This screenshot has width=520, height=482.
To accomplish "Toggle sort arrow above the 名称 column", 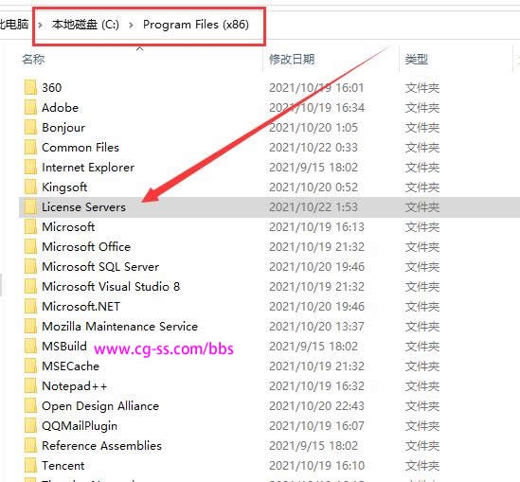I will coord(140,49).
